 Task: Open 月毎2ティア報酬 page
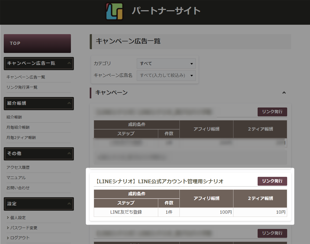(x=21, y=137)
